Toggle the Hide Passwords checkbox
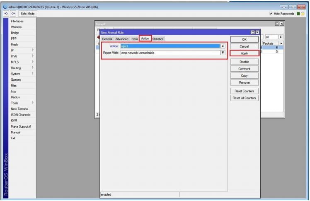The image size is (310, 201). 271,14
